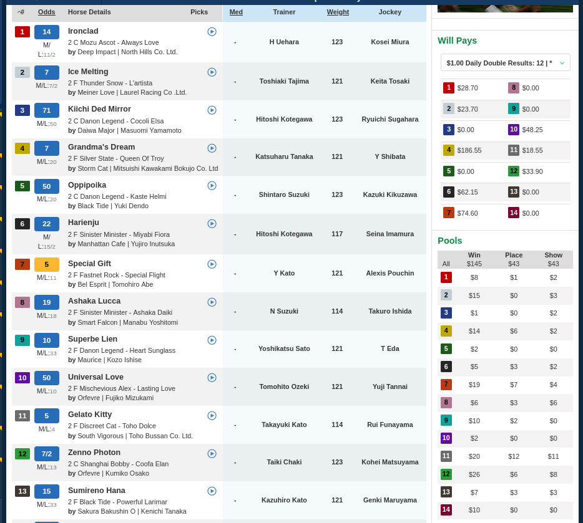Click the jockey name Kosei Miura
Viewport: 583px width, 523px height.
pyautogui.click(x=389, y=42)
